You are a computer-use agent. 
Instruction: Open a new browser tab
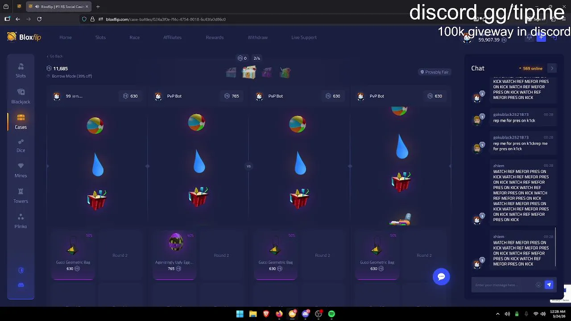pyautogui.click(x=98, y=7)
